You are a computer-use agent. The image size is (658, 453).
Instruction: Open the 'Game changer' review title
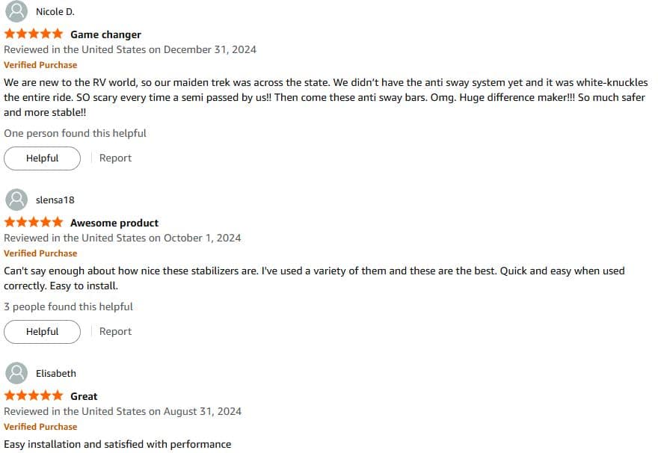point(105,34)
